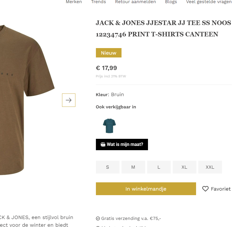The height and width of the screenshot is (227, 249).
Task: Select size XXL
Action: click(x=210, y=167)
